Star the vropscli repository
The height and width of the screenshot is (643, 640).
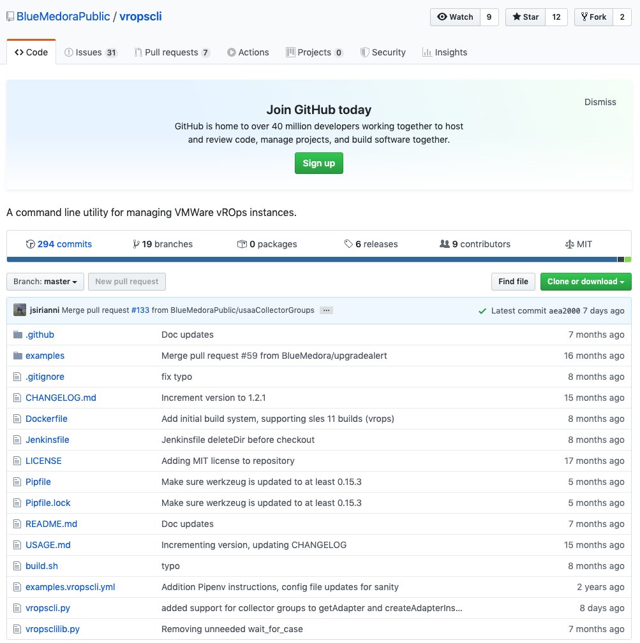(526, 17)
